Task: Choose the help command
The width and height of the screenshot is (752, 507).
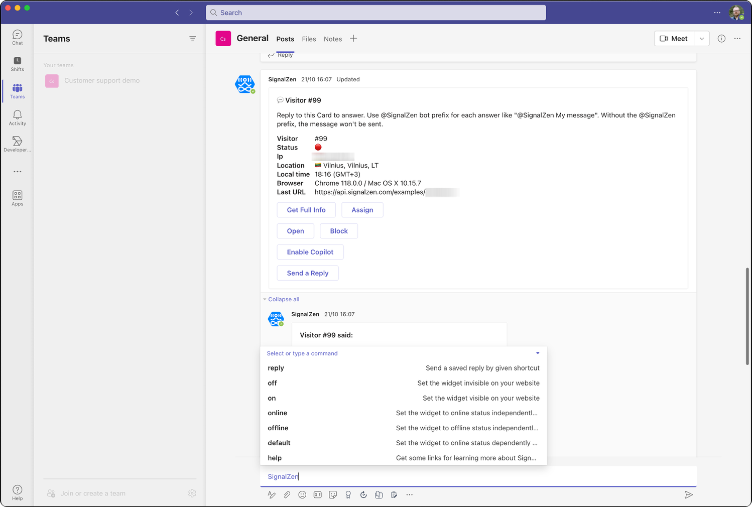Action: pos(404,458)
